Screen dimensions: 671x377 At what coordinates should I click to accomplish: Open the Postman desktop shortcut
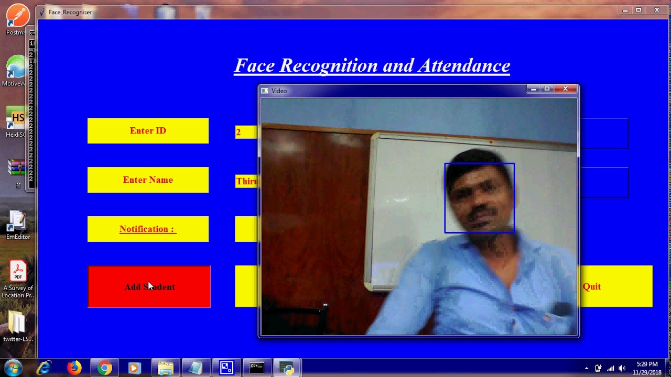point(17,20)
